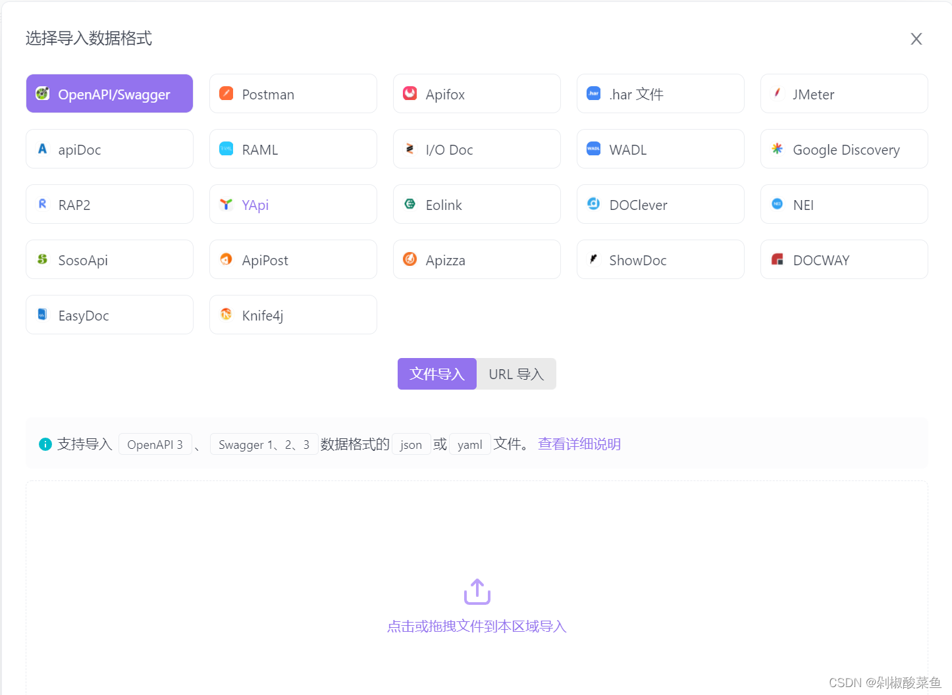
Task: Click the NEI round icon
Action: tap(778, 204)
